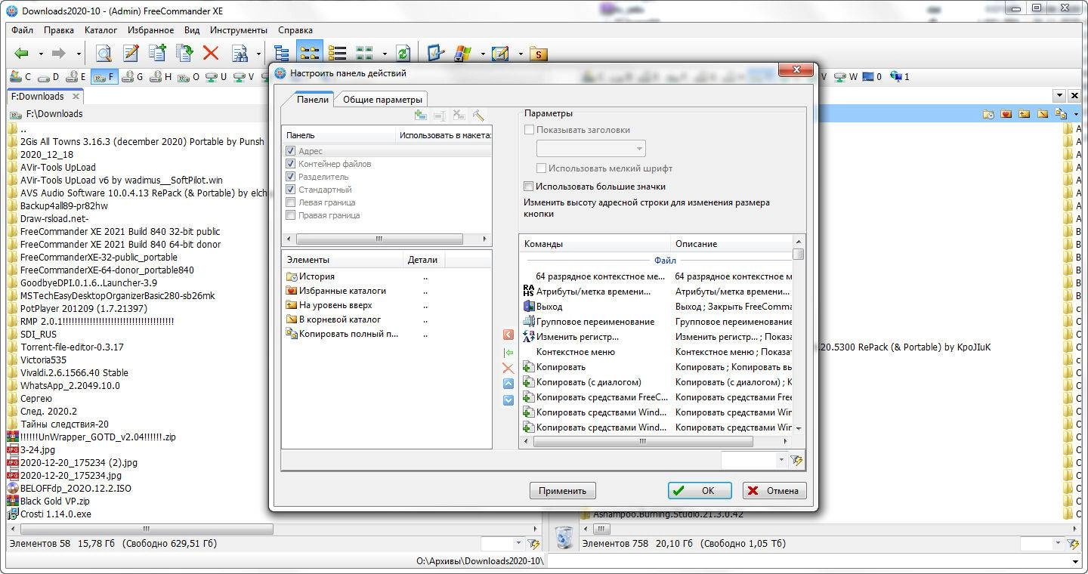Open the Инструменты menu
Image resolution: width=1088 pixels, height=574 pixels.
(x=239, y=30)
